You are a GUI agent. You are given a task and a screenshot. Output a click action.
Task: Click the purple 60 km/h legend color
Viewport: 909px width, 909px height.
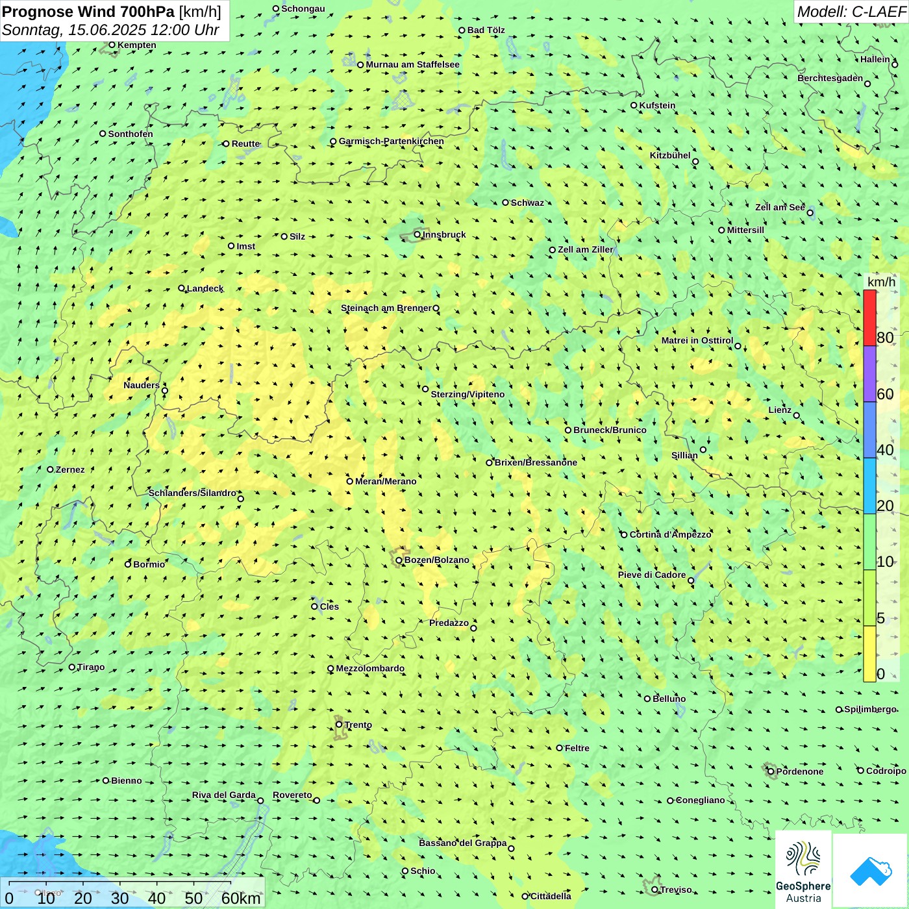pyautogui.click(x=869, y=374)
